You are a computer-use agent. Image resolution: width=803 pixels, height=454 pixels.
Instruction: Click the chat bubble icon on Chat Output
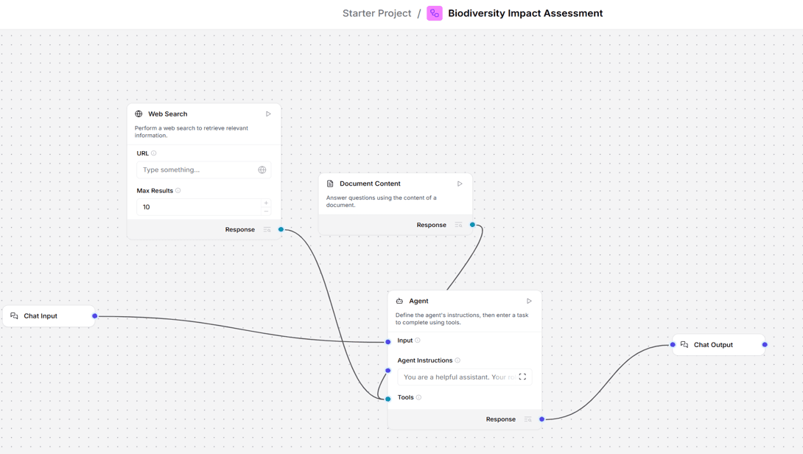click(684, 344)
